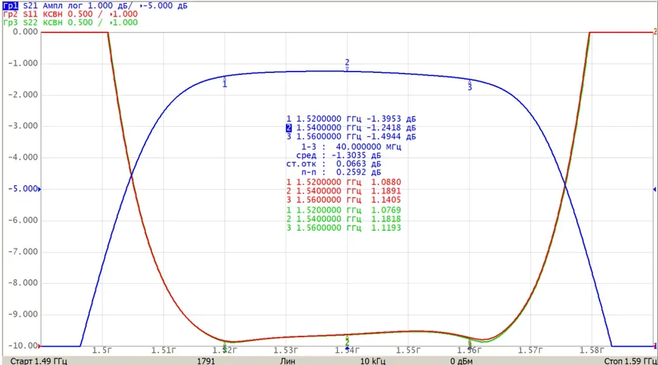Click the highlighted active marker 2 indicator box
This screenshot has width=658, height=365.
(288, 128)
